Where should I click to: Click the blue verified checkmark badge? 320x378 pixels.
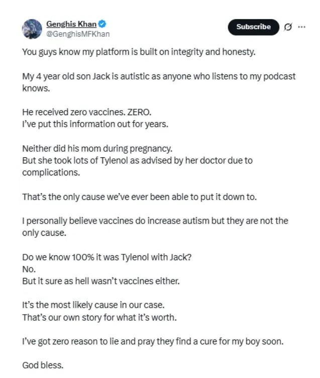102,24
